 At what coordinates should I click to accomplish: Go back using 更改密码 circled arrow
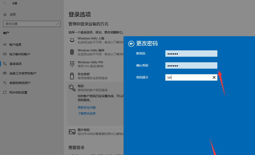131,44
